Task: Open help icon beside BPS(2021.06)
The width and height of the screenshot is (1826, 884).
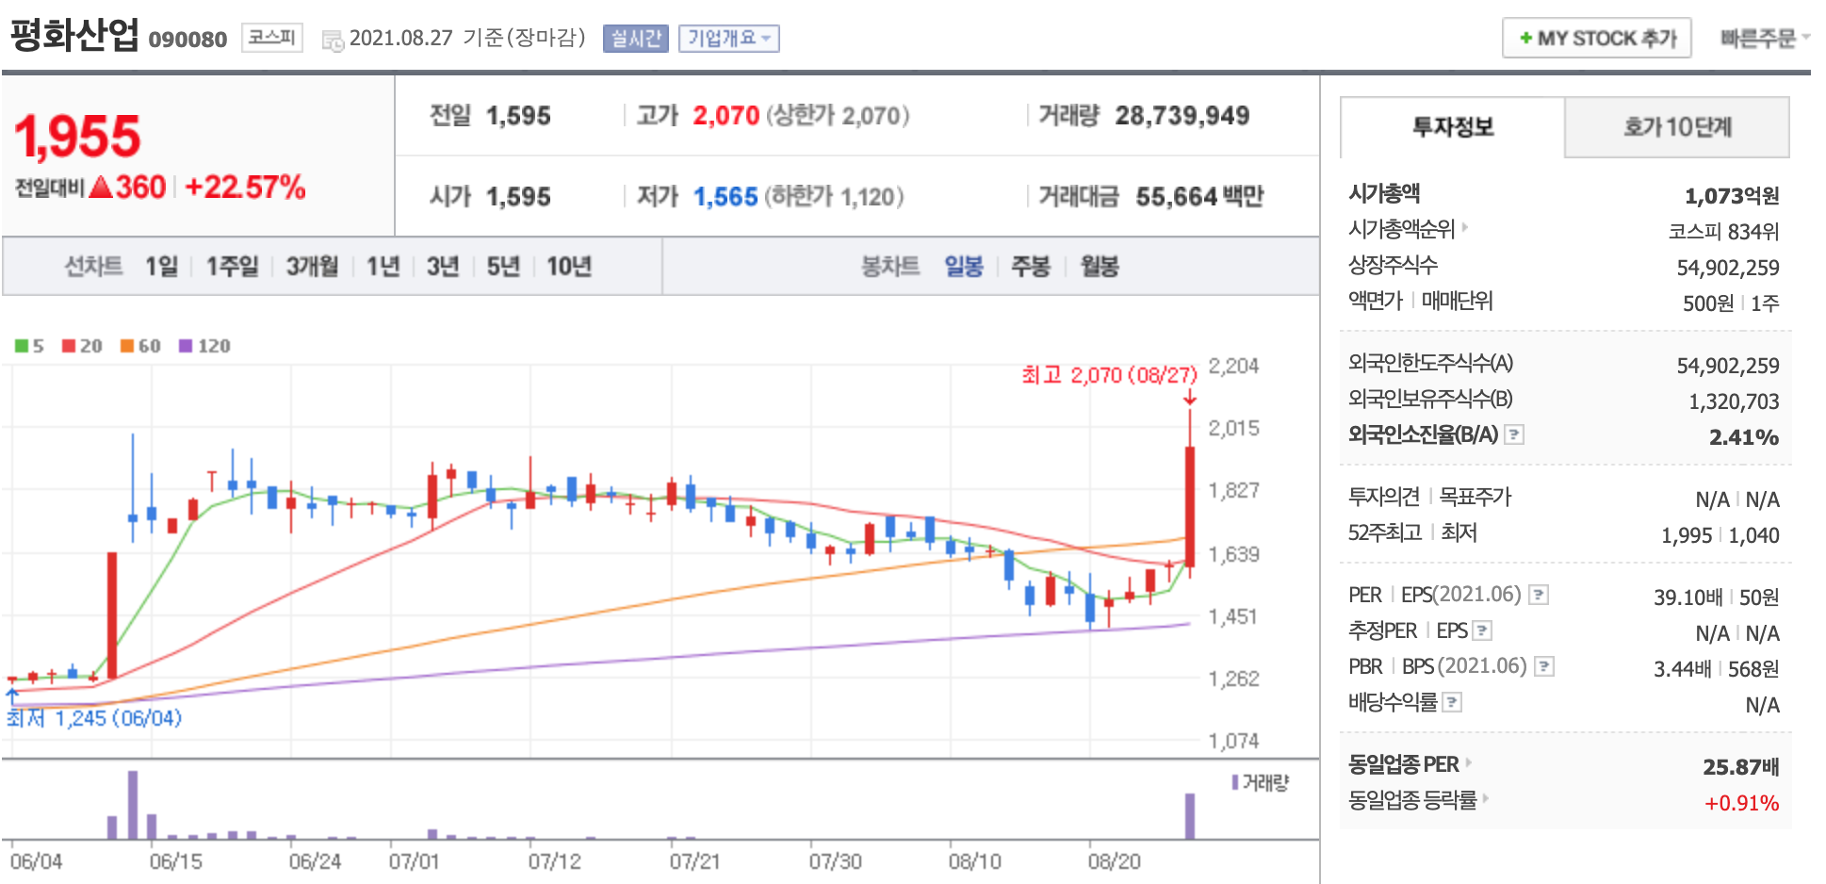Action: pyautogui.click(x=1544, y=666)
